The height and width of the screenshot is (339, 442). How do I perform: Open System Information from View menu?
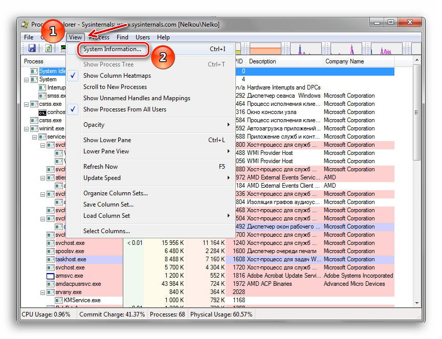pos(113,50)
